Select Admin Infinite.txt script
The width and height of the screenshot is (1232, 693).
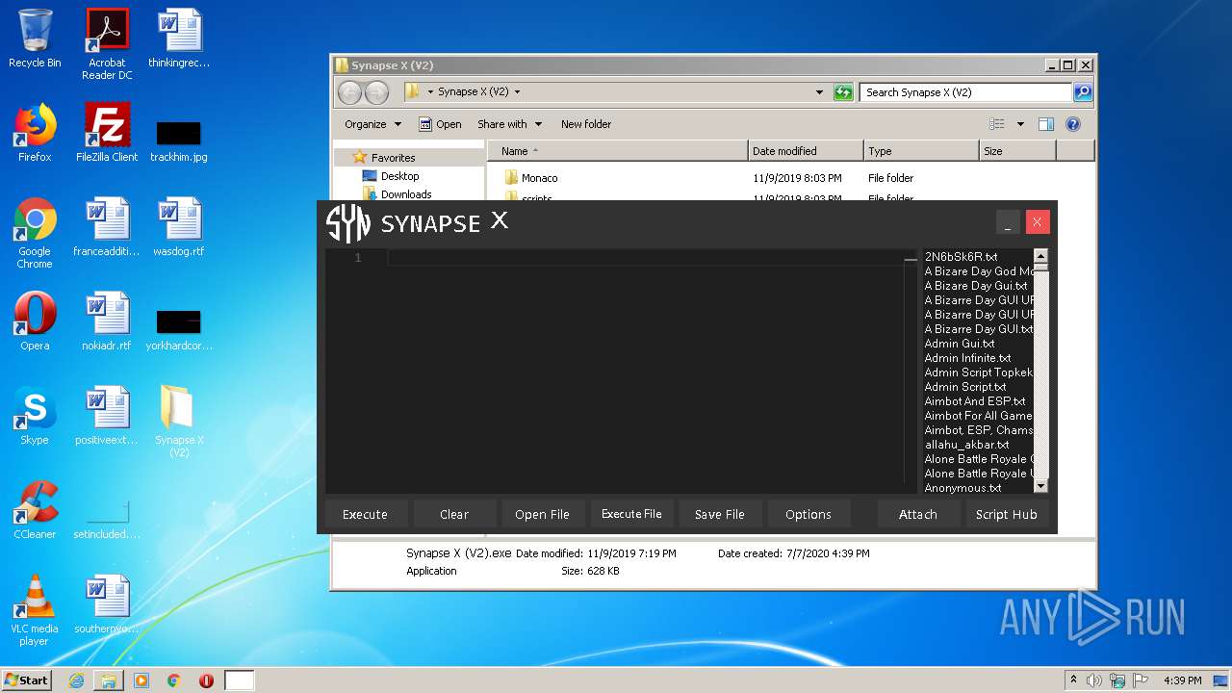(x=967, y=358)
